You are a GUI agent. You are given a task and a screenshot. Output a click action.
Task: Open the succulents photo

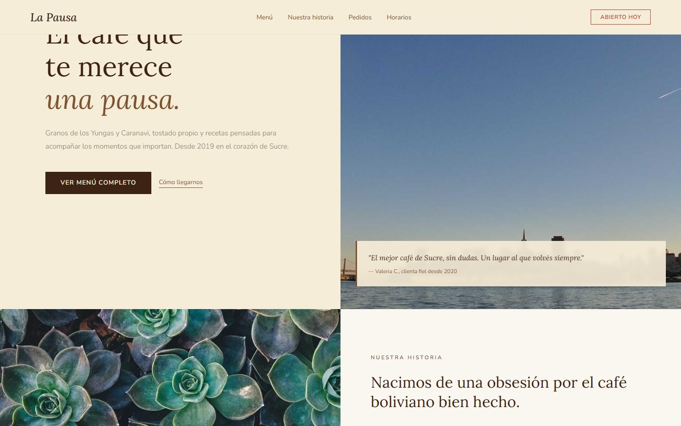tap(170, 367)
